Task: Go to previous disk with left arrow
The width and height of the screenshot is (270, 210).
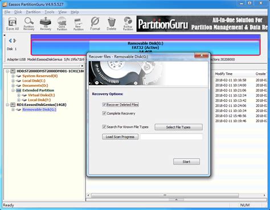Action: point(10,41)
